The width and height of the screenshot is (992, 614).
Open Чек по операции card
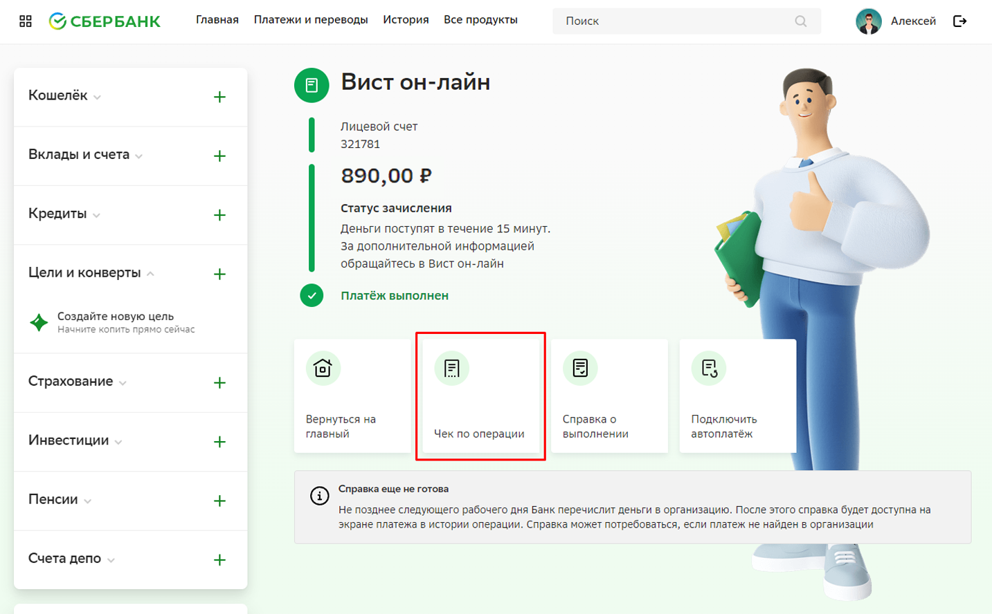tap(480, 396)
